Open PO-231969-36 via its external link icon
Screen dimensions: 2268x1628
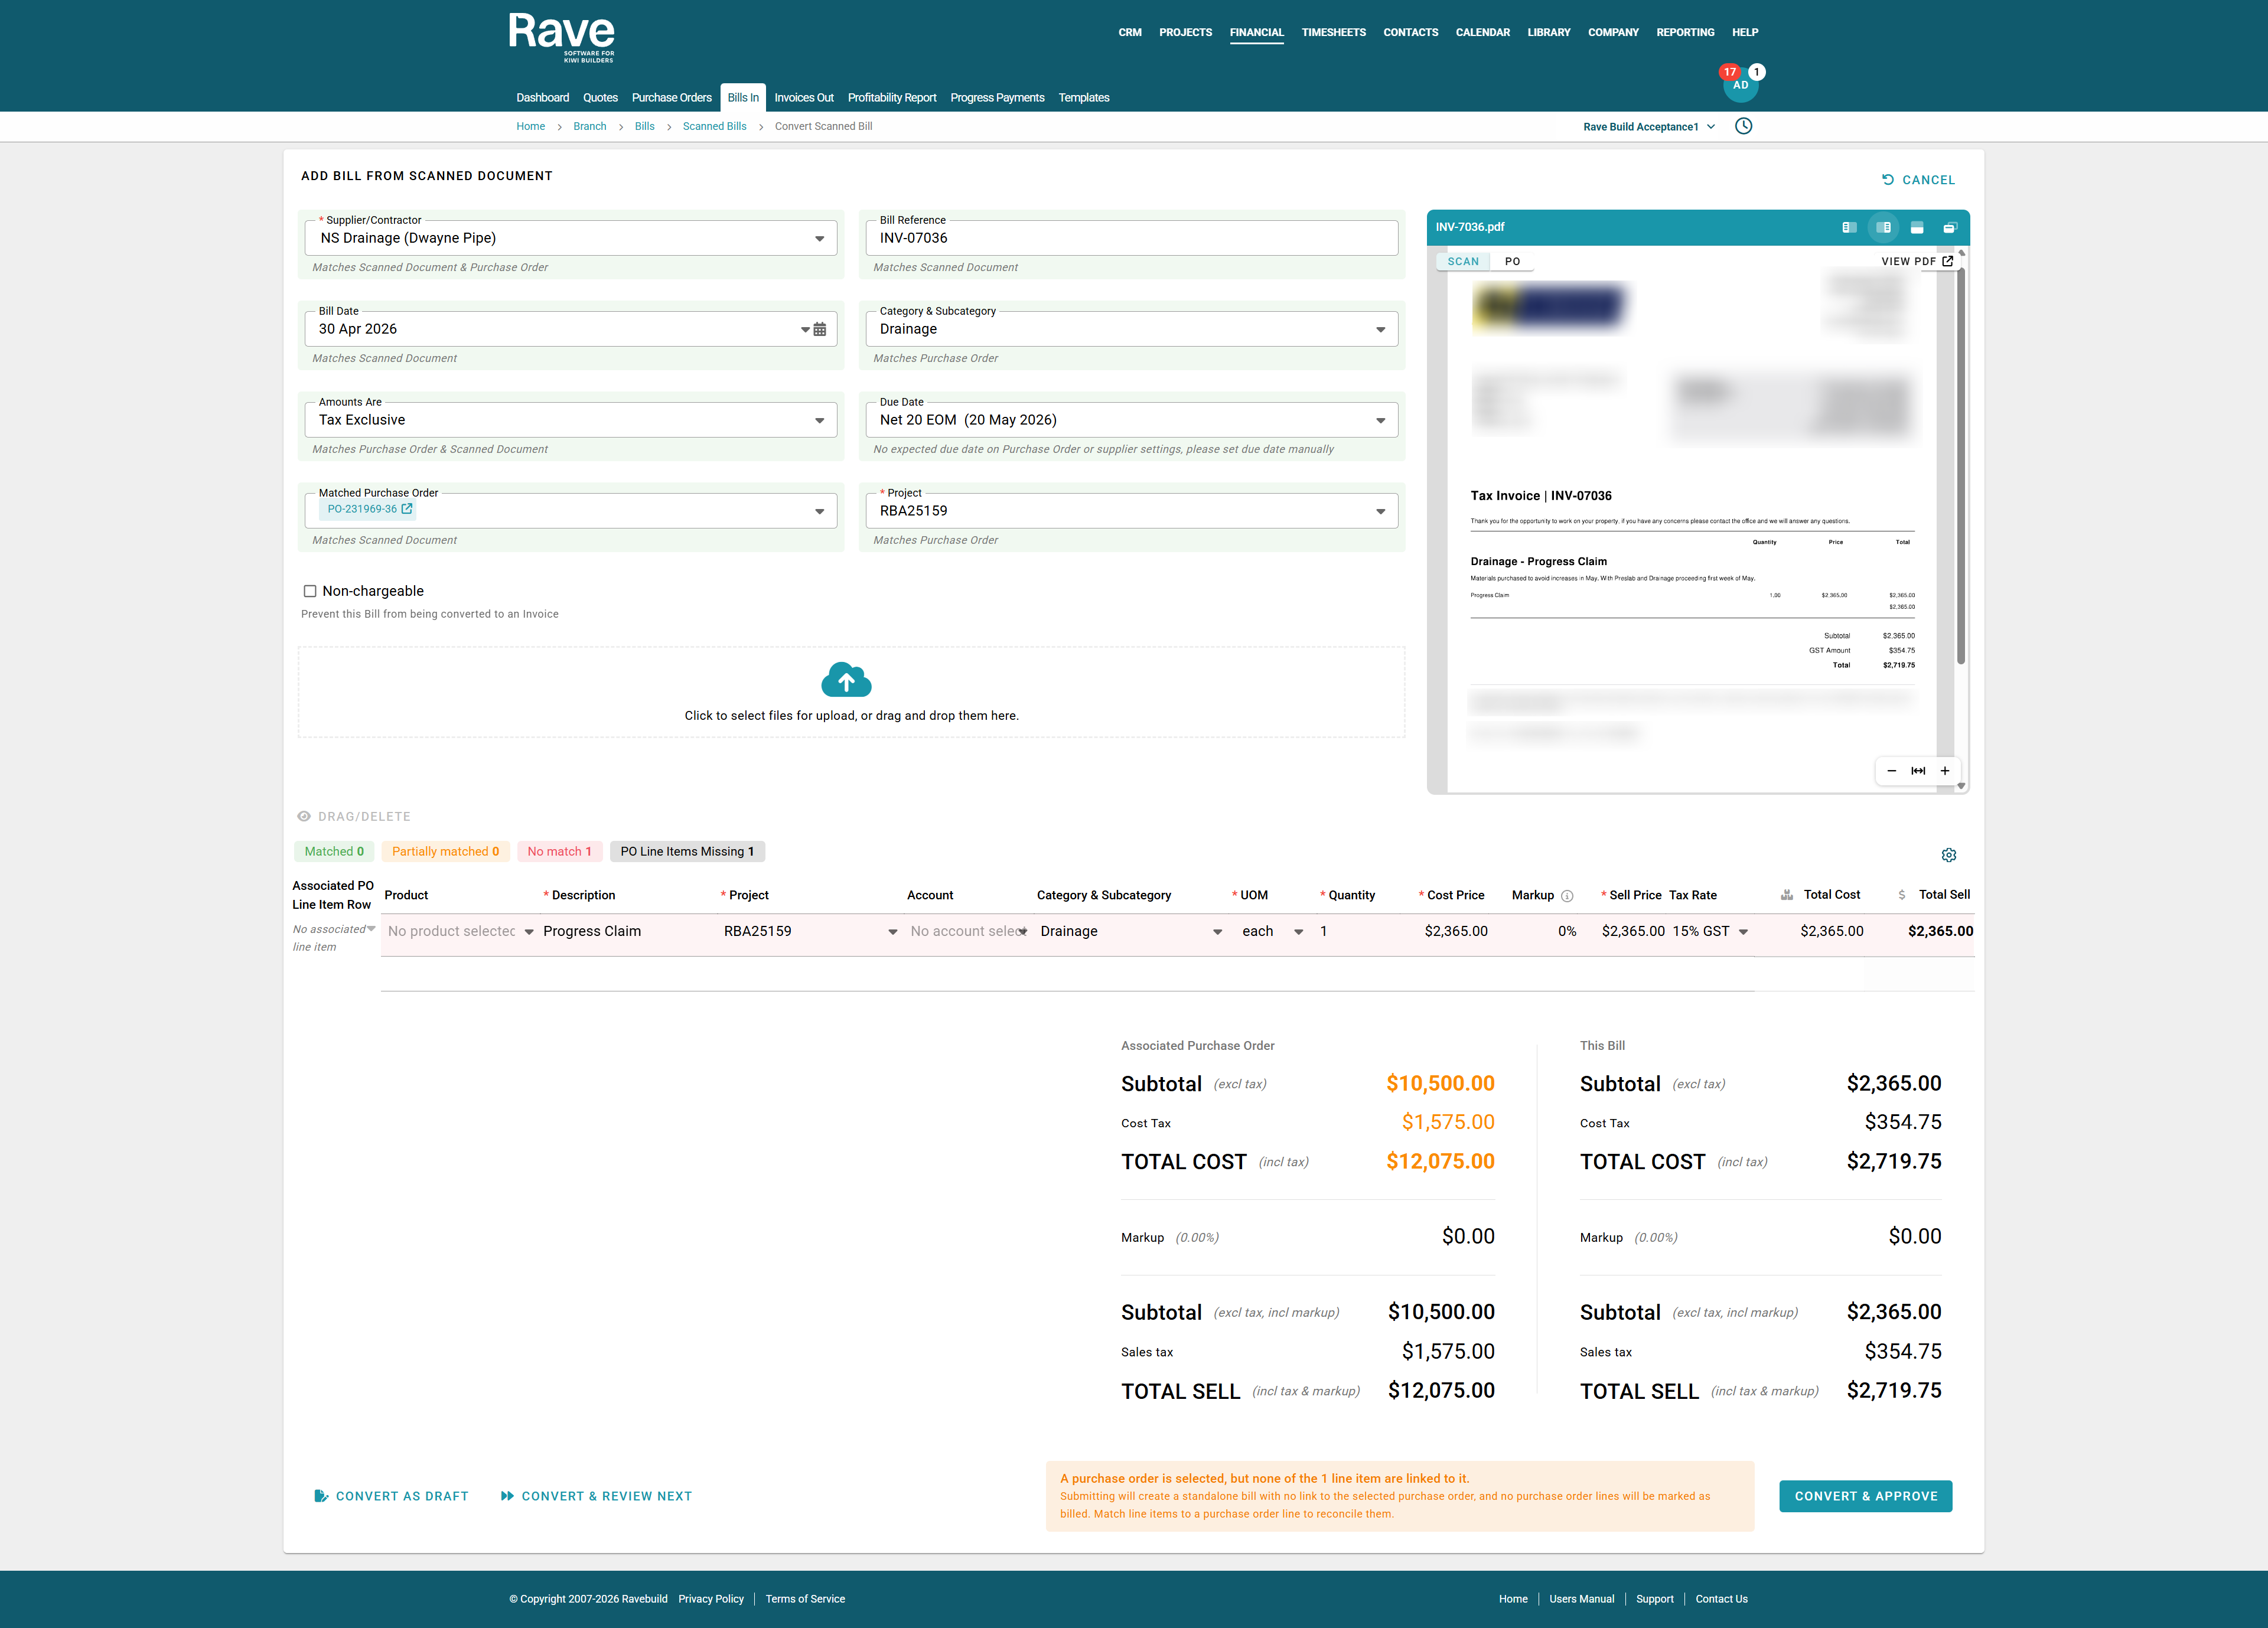(407, 509)
